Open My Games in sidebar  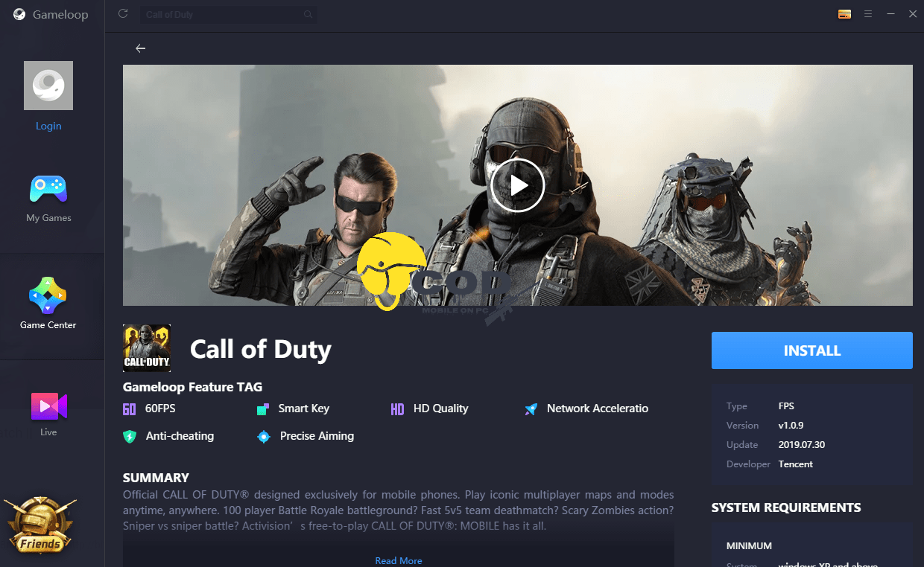click(48, 199)
